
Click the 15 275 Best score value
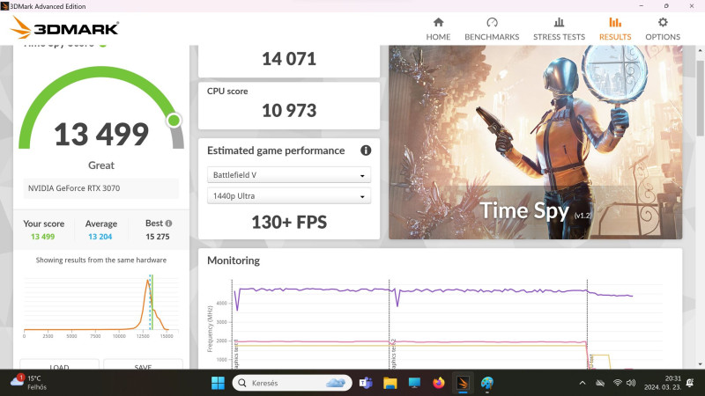[x=158, y=237]
